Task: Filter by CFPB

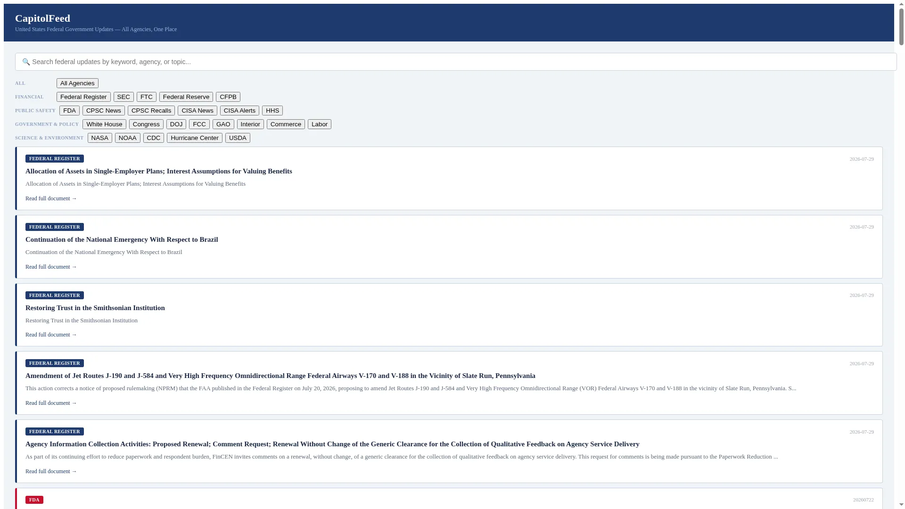Action: [x=228, y=97]
